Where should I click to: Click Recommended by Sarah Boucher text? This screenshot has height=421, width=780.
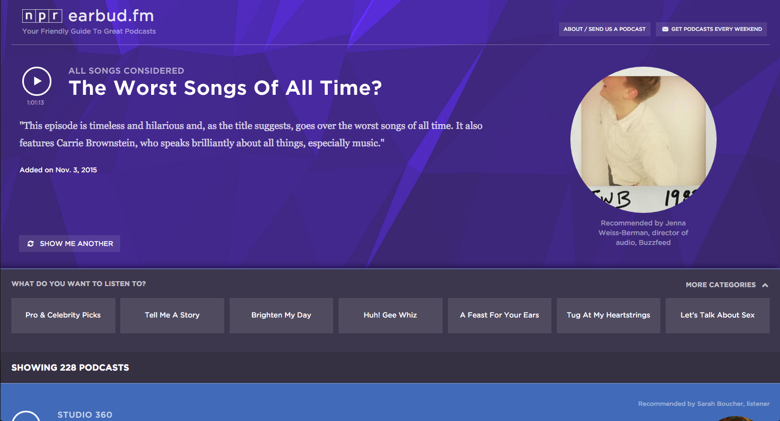click(x=704, y=404)
